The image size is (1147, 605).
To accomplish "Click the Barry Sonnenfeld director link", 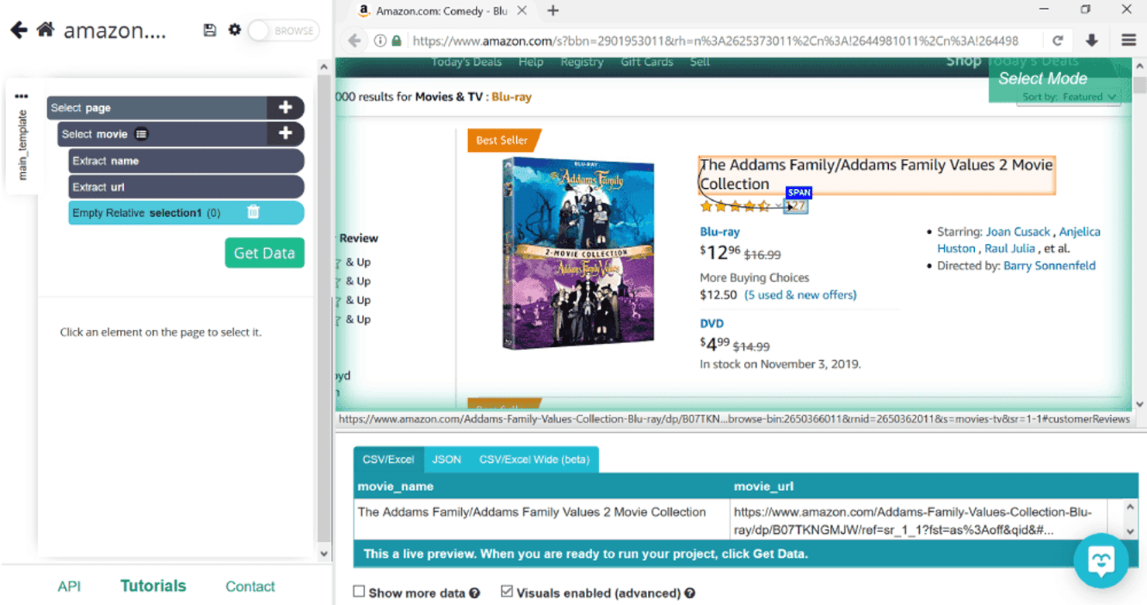I will [1049, 266].
